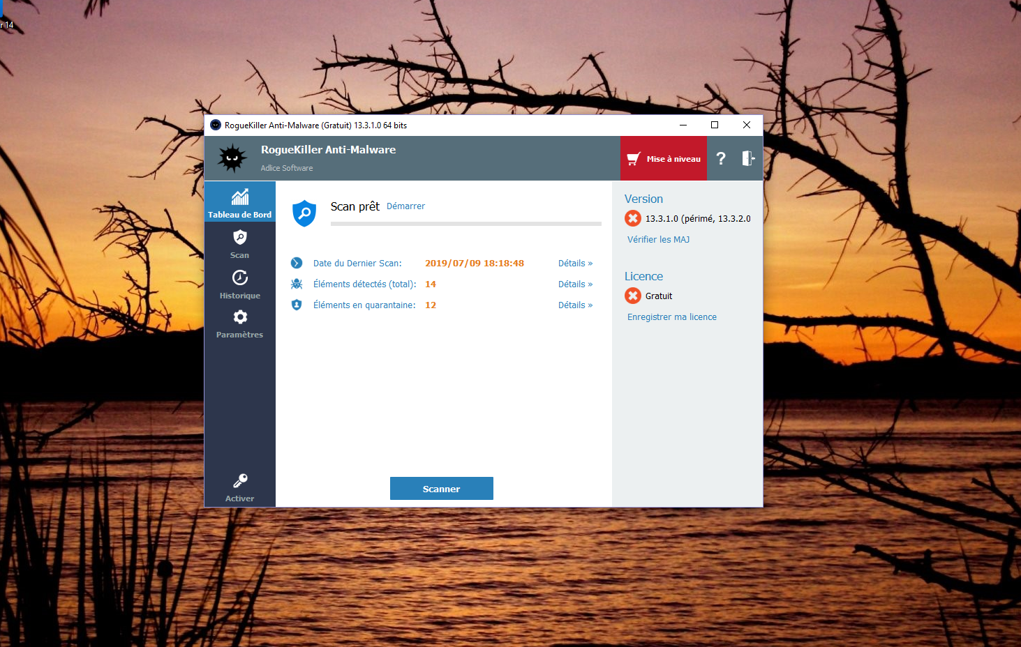This screenshot has width=1021, height=647.
Task: Click the blue shield scan icon
Action: tap(304, 213)
